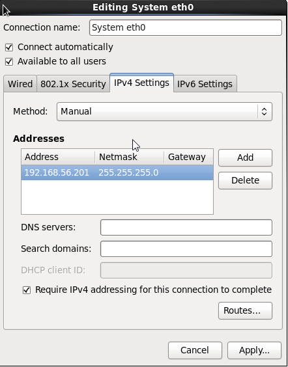Screen dimensions: 288x367
Task: Select the 192.168.56.201 address cell
Action: coord(57,172)
